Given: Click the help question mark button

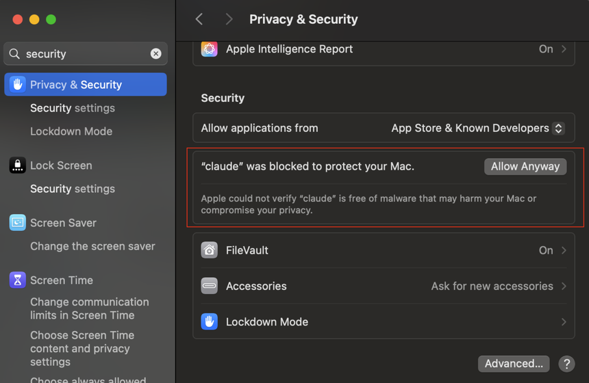Looking at the screenshot, I should coord(566,364).
